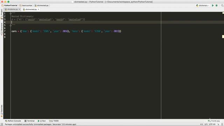Viewport: 224px width, 126px height.
Task: Click the cursor position 4:1 indicator
Action: coord(202,125)
